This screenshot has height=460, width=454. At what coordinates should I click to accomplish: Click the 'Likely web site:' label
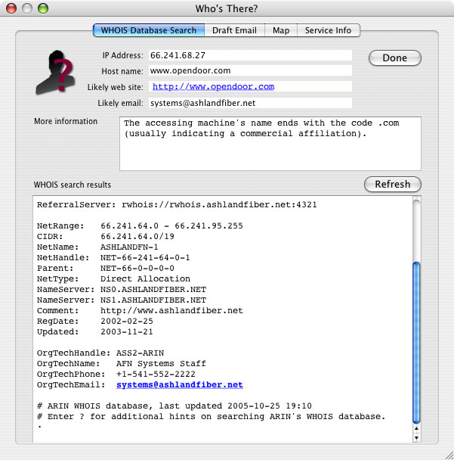click(x=116, y=87)
